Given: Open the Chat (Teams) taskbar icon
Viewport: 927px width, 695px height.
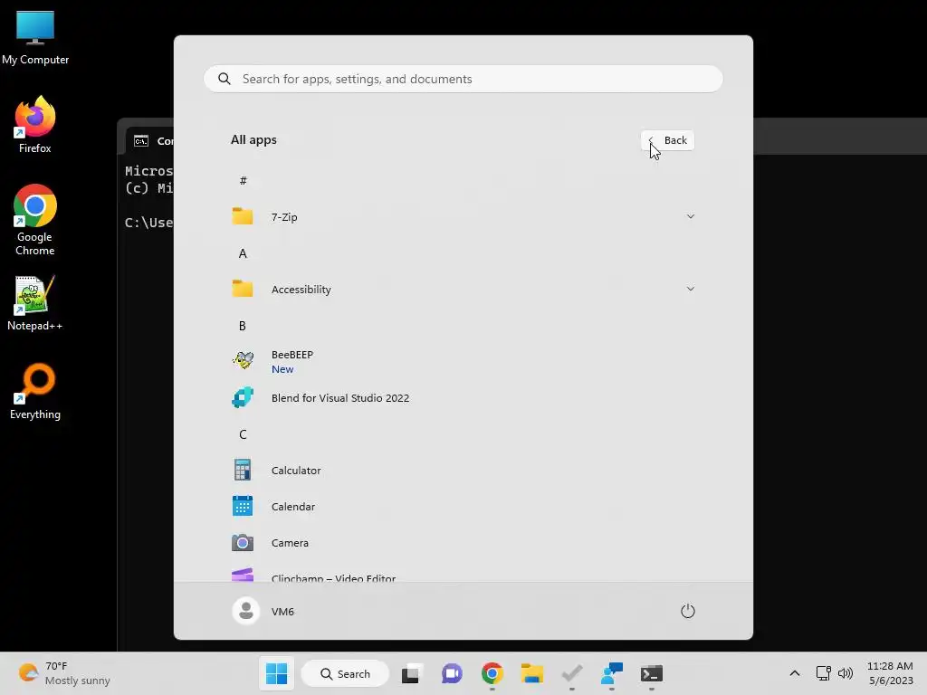Looking at the screenshot, I should 452,673.
